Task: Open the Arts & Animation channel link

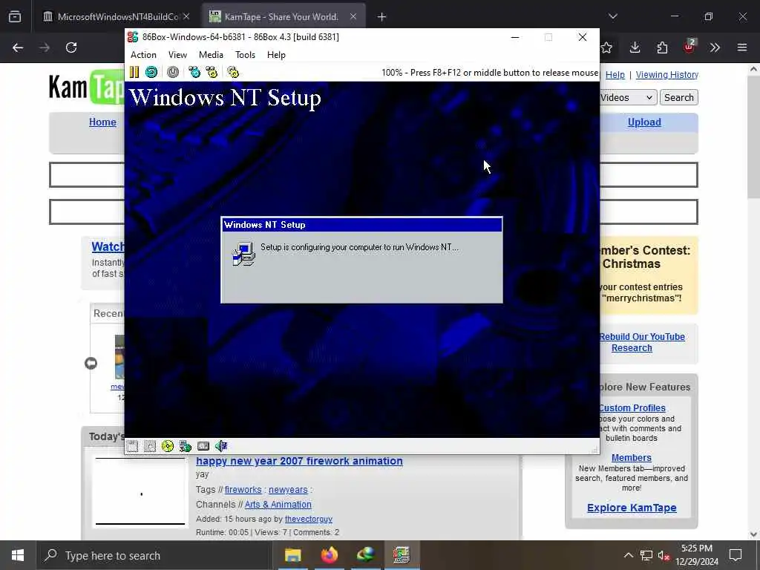Action: [x=278, y=504]
